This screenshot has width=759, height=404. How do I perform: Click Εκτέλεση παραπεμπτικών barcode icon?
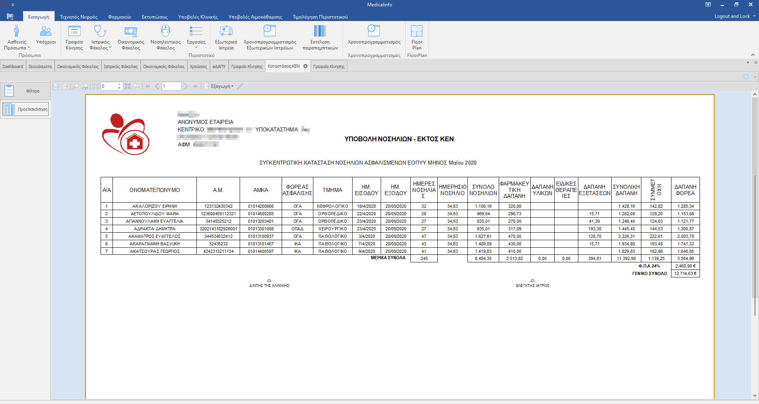(x=320, y=38)
